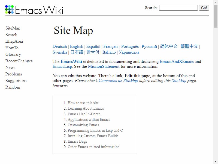The image size is (218, 164).
Task: Go to ElispArea in the sidebar
Action: click(14, 41)
